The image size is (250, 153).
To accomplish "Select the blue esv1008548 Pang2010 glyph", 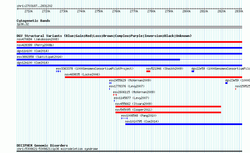I will [124, 118].
